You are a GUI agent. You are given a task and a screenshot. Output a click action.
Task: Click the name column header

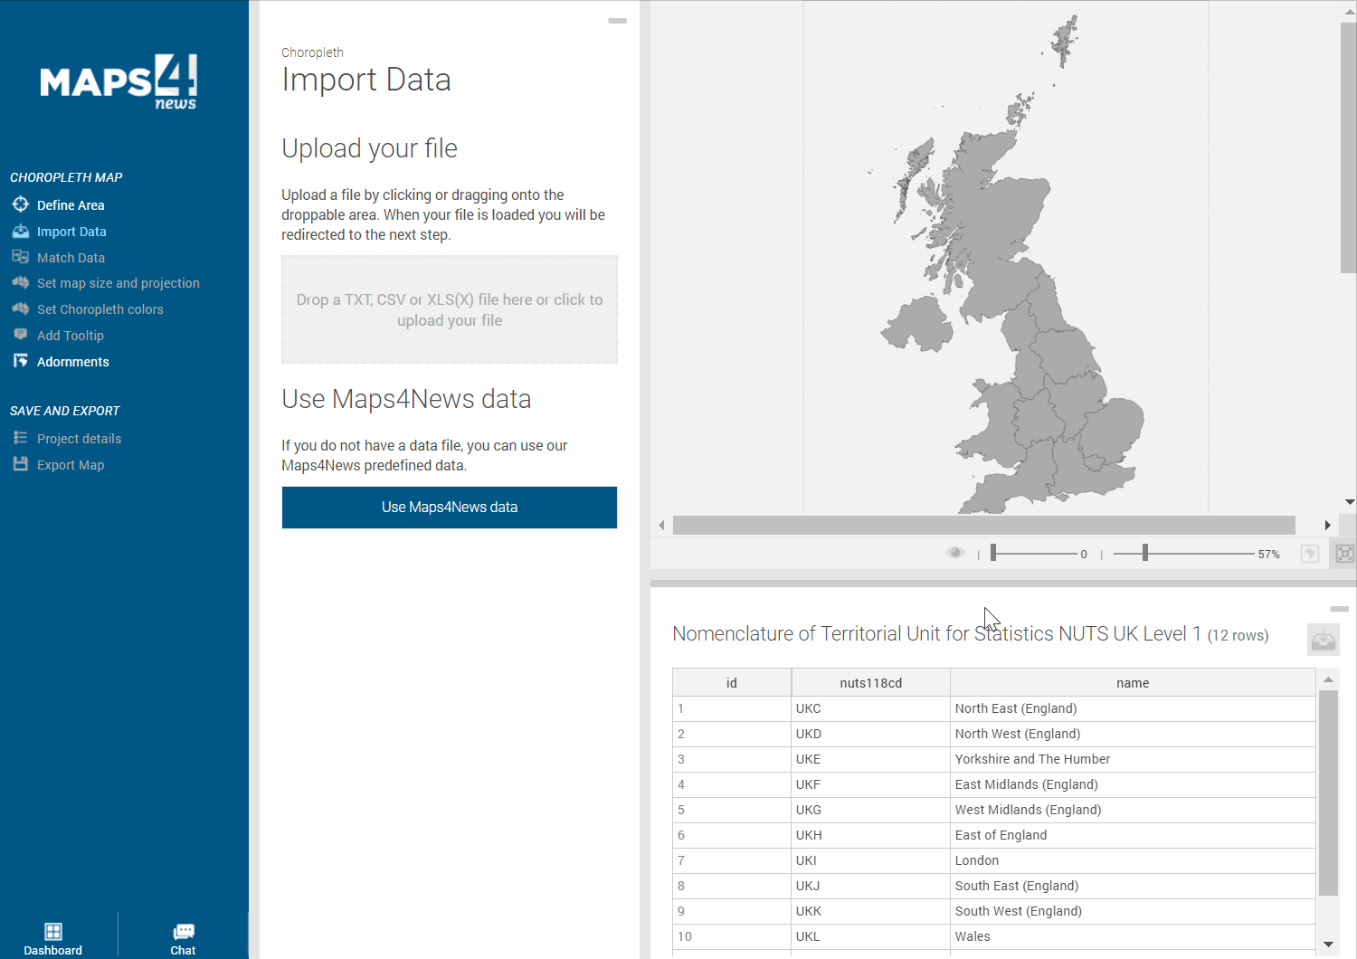pyautogui.click(x=1133, y=683)
